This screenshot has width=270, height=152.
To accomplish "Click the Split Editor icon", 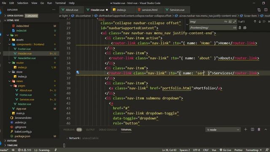I will pyautogui.click(x=266, y=10).
